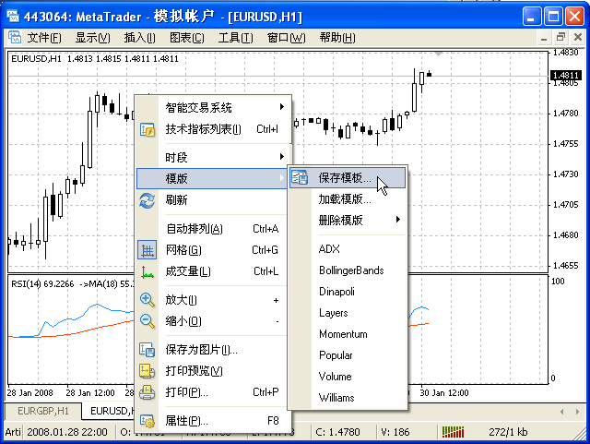Image resolution: width=590 pixels, height=444 pixels.
Task: Toggle 网格(G) menu option
Action: [213, 250]
